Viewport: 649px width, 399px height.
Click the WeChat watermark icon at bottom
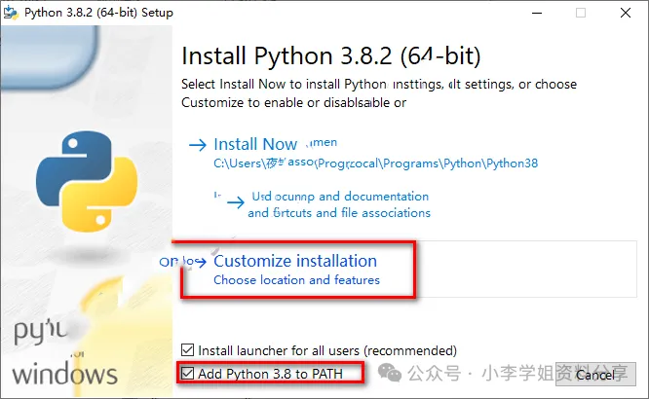(391, 373)
